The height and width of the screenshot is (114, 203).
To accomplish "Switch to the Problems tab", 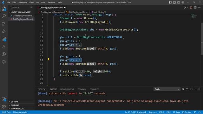I will 42,89.
